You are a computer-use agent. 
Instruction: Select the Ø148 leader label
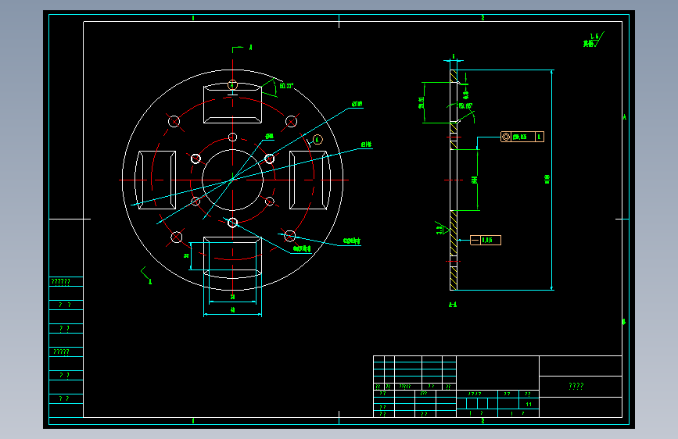point(366,145)
